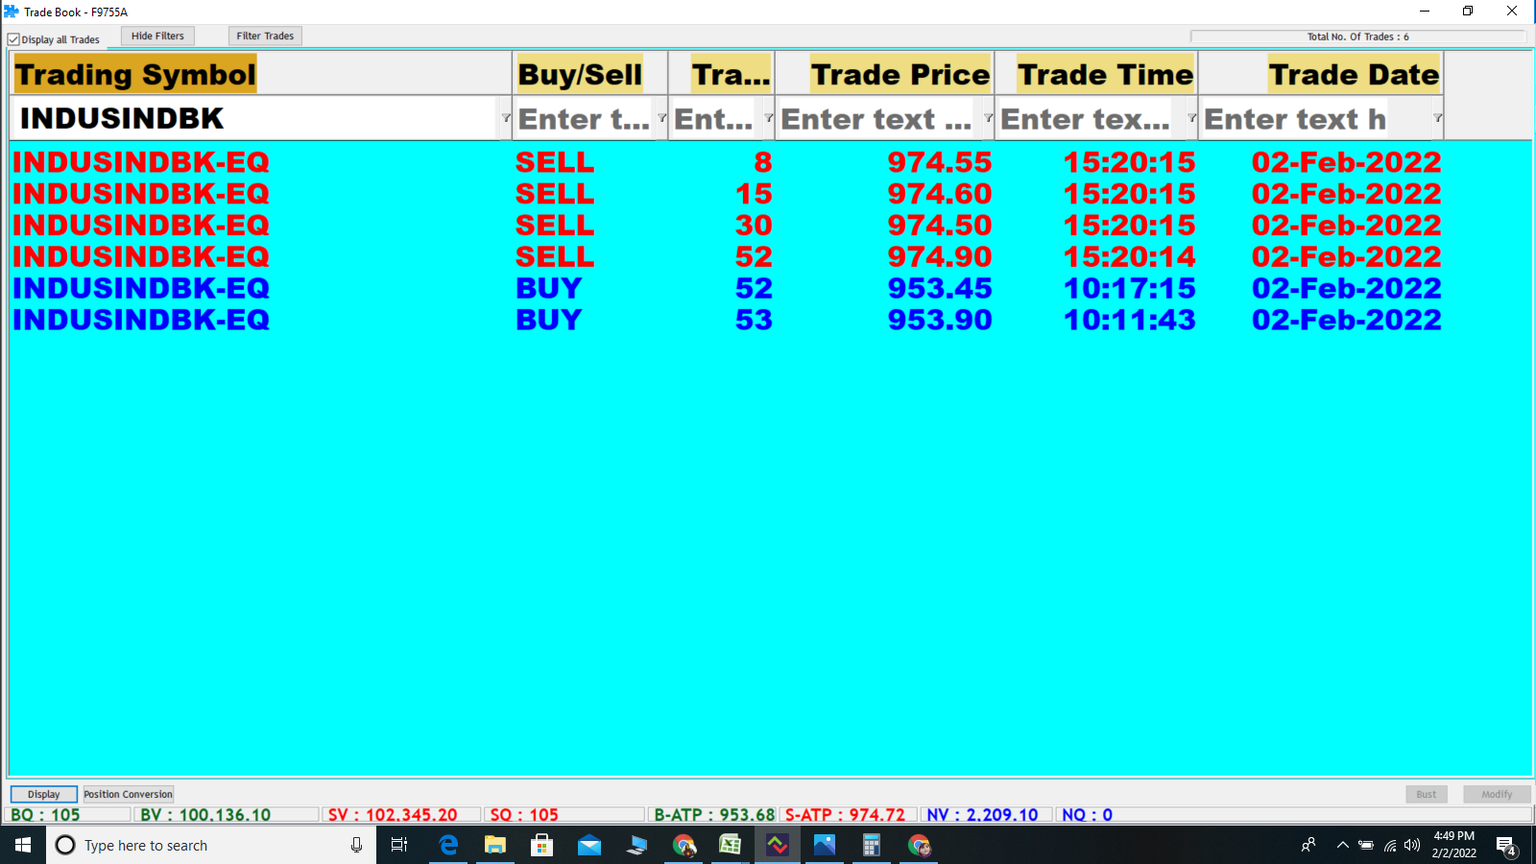Select the SELL trade at 974.60

click(x=727, y=194)
